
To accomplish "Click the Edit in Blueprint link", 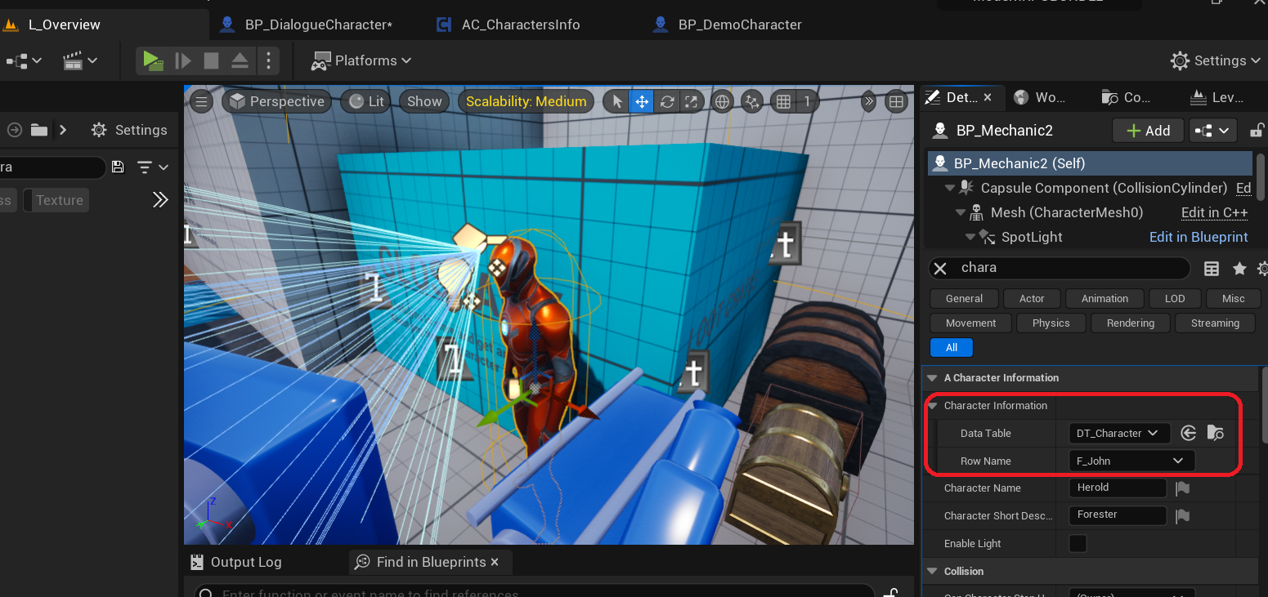I will (1199, 237).
